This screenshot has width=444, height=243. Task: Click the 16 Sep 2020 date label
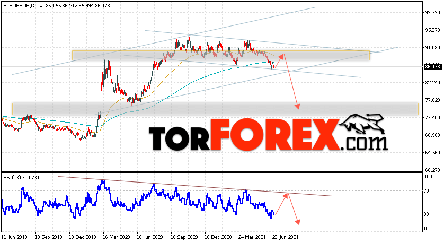[x=184, y=237]
